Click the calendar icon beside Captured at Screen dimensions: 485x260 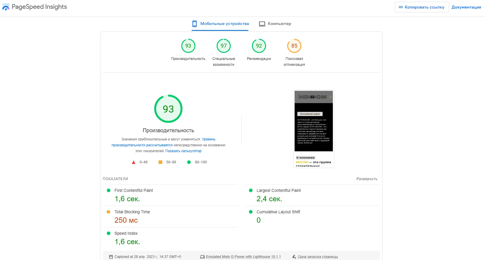[111, 257]
